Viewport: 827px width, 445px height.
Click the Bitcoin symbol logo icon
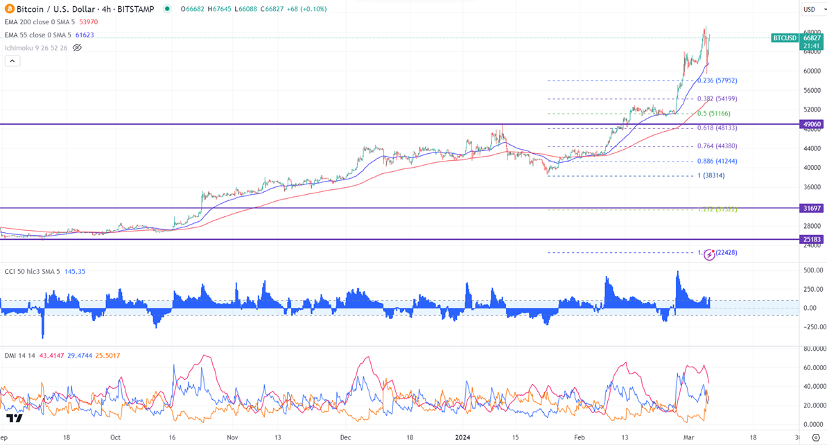click(10, 9)
